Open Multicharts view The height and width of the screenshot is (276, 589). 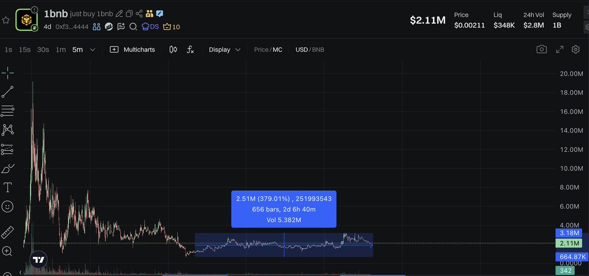[133, 50]
